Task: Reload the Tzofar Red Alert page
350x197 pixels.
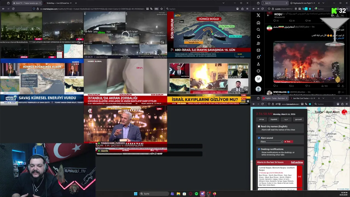Action: [x=262, y=104]
